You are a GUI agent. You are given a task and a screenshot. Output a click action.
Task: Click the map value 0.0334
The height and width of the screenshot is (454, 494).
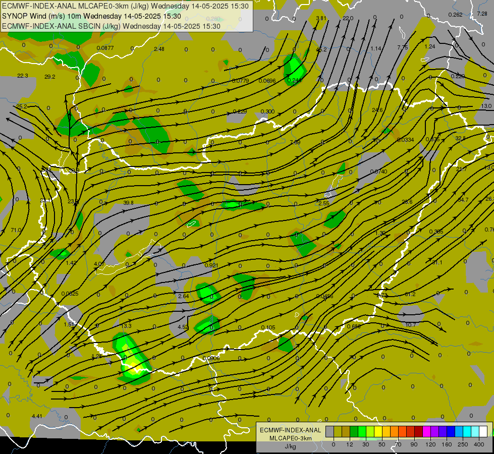pos(406,140)
